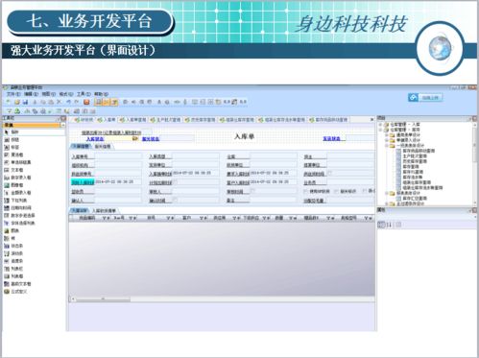Click the cloud upload text button
Screen dimensions: 479x358
430,98
